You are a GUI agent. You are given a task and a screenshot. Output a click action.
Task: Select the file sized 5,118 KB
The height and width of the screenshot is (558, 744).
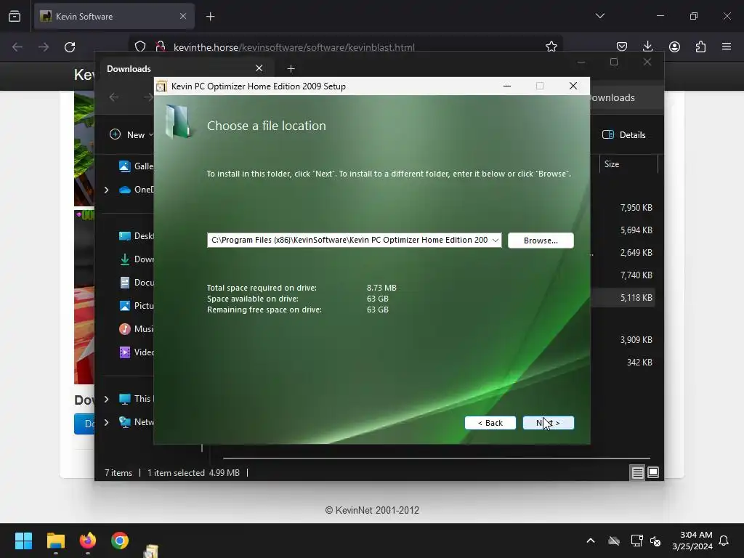point(623,298)
